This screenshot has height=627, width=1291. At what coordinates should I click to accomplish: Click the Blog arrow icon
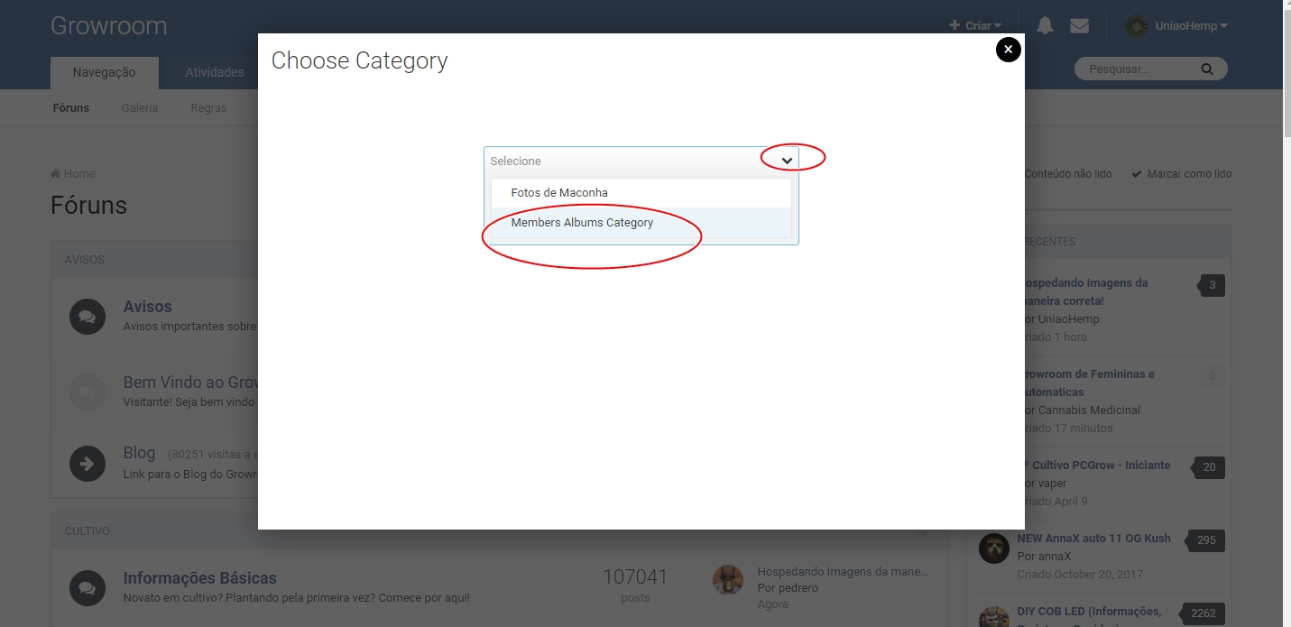click(88, 464)
